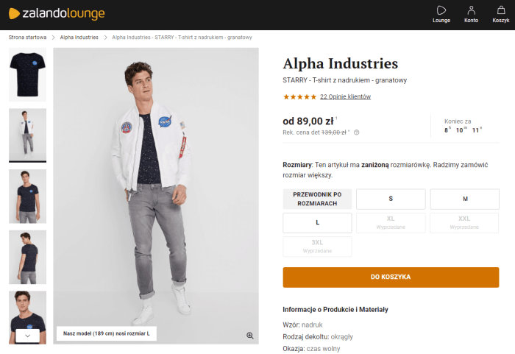
Task: Open the Konto account icon
Action: tap(471, 10)
